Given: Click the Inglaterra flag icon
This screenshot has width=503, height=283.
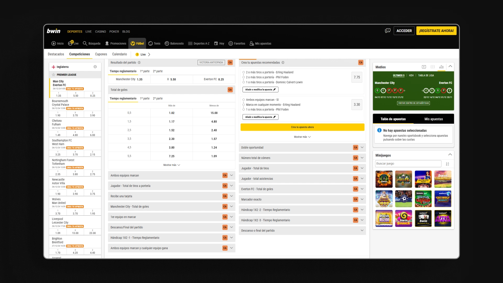Looking at the screenshot, I should [x=53, y=67].
